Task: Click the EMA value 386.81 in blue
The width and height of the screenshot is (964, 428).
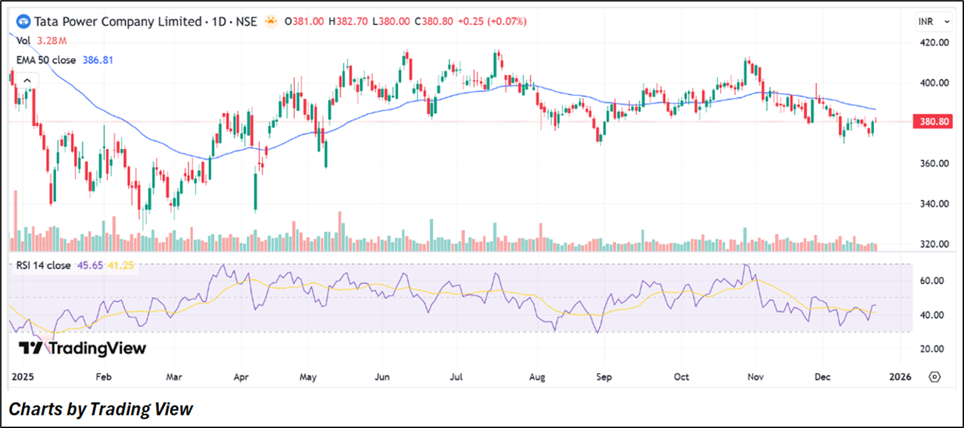Action: pyautogui.click(x=98, y=60)
